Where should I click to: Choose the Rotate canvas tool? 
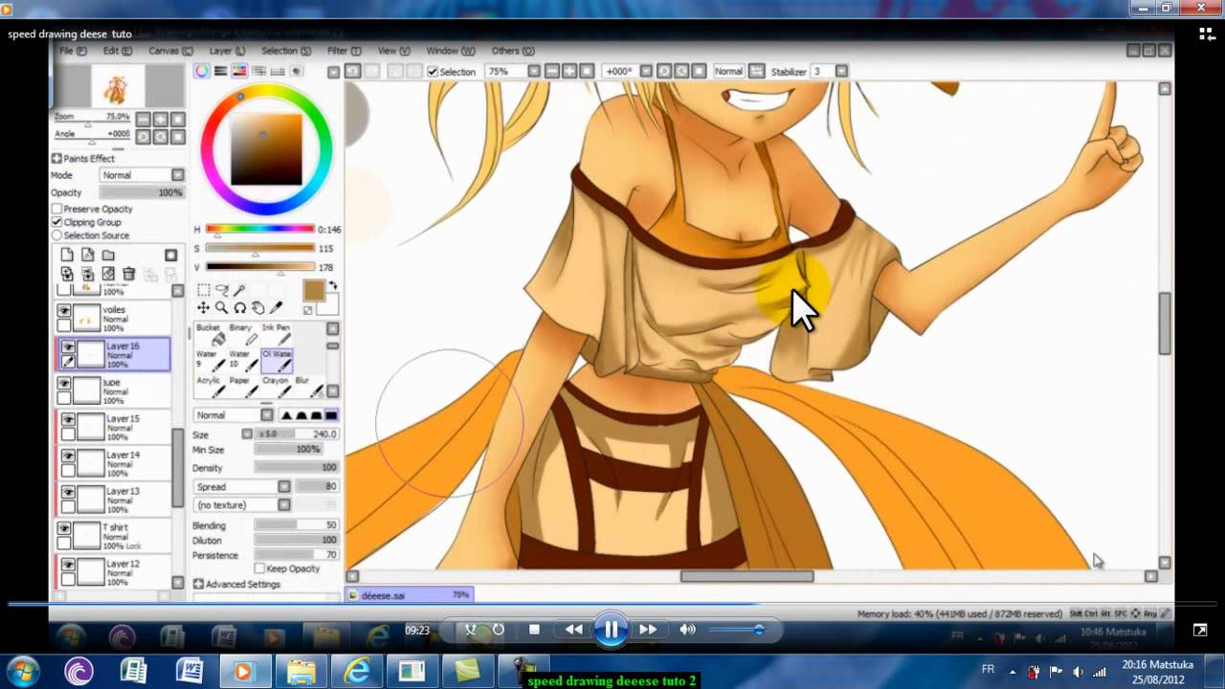pyautogui.click(x=240, y=307)
